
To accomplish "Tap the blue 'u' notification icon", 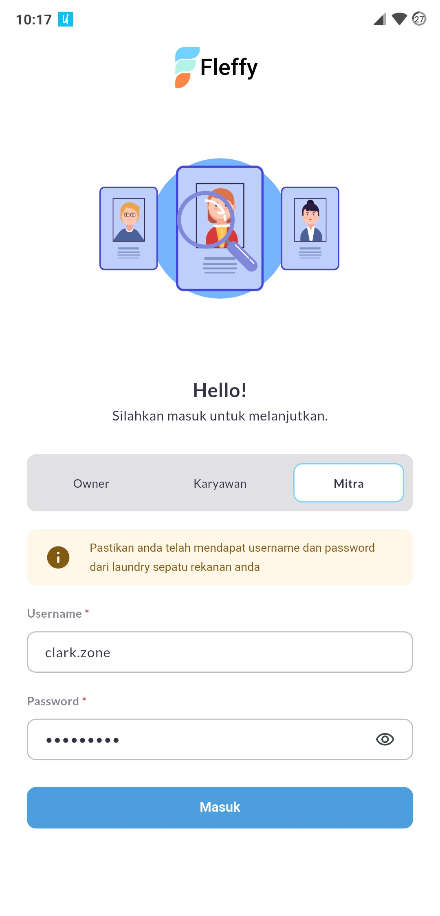I will 66,19.
